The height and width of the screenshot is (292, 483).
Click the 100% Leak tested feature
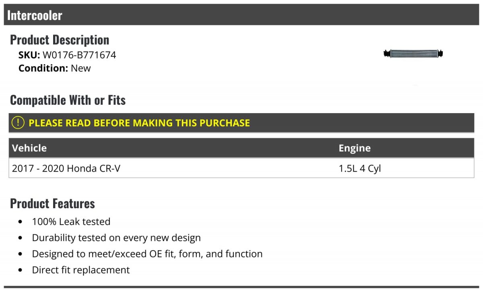[x=71, y=222]
